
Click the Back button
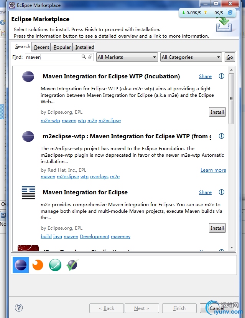(107, 308)
